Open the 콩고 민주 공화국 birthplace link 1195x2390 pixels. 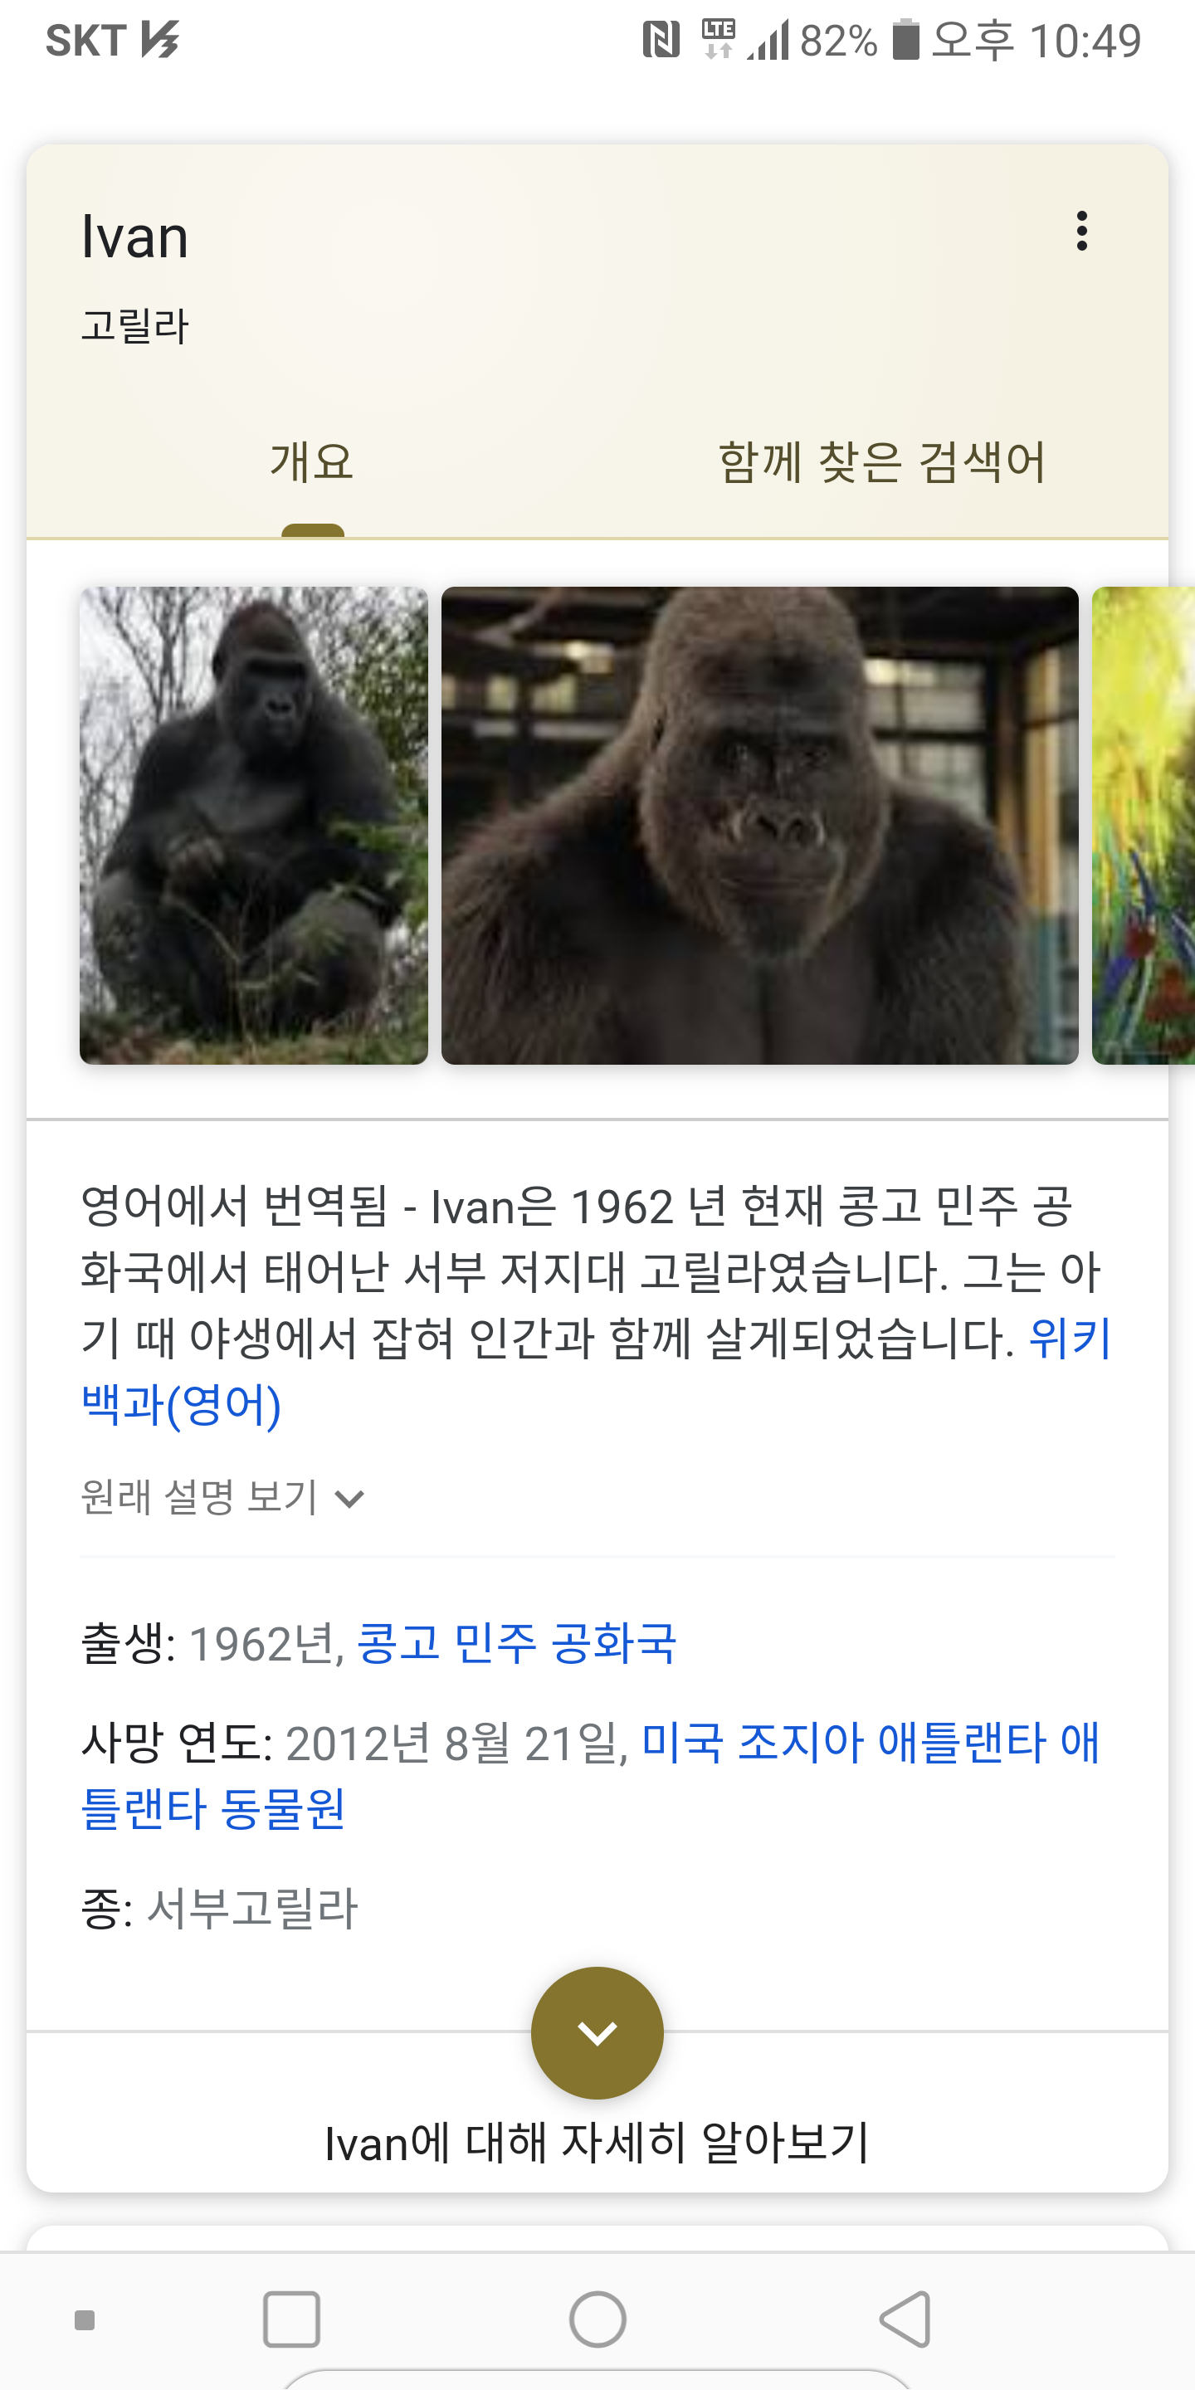[516, 1643]
